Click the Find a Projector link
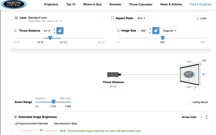216x135 pixels. point(201,4)
